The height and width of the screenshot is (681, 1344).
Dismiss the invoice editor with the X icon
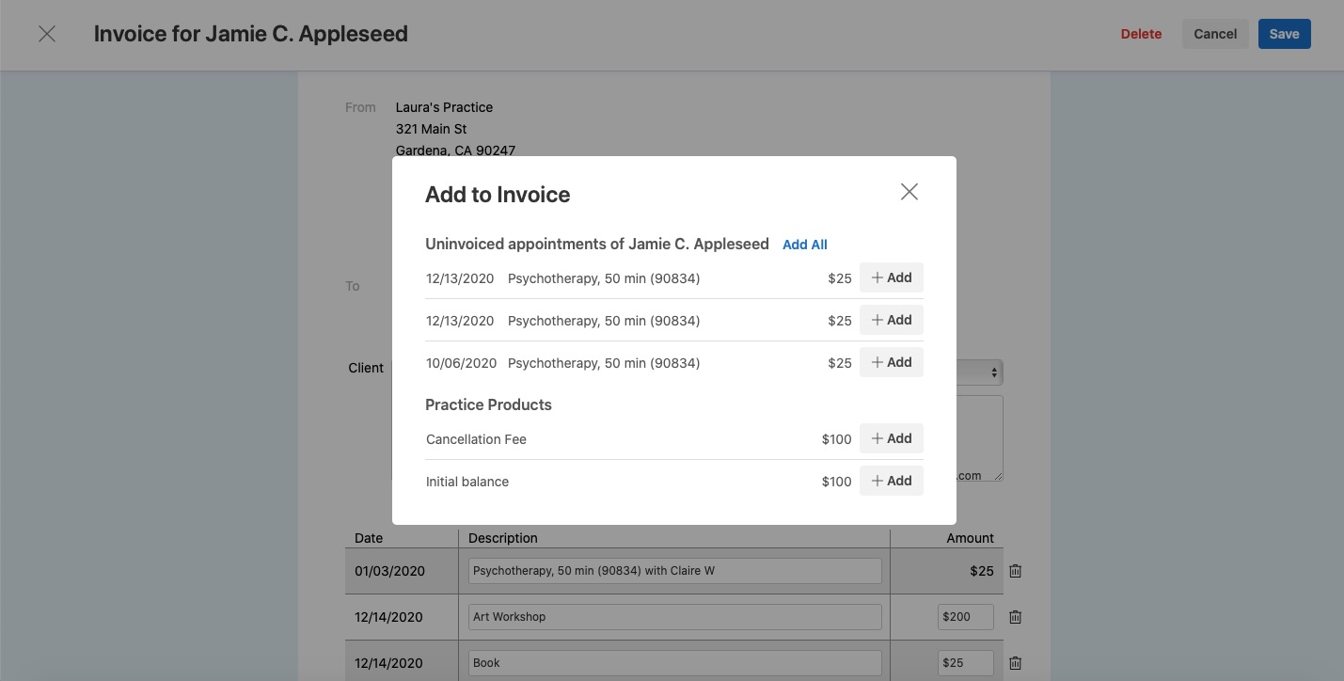pyautogui.click(x=47, y=33)
